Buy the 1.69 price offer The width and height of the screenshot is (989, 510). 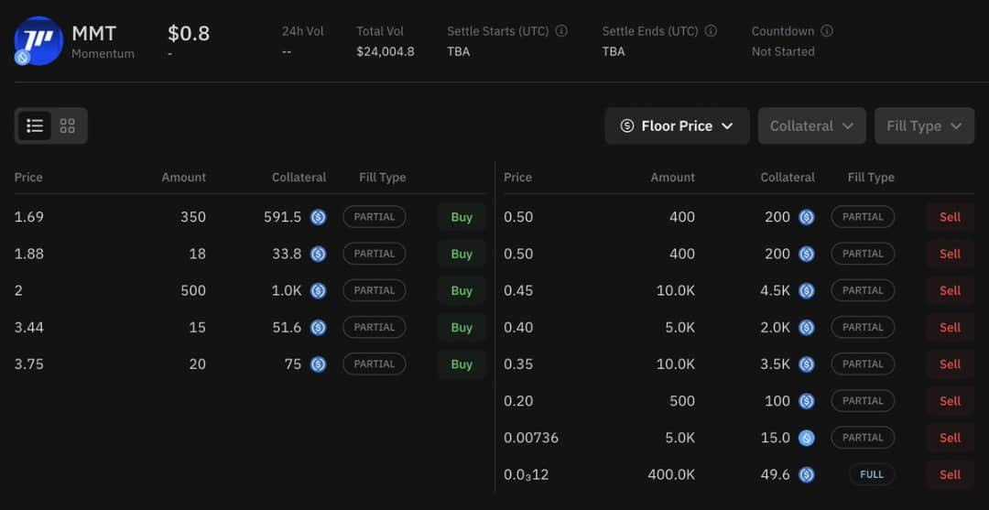[462, 217]
